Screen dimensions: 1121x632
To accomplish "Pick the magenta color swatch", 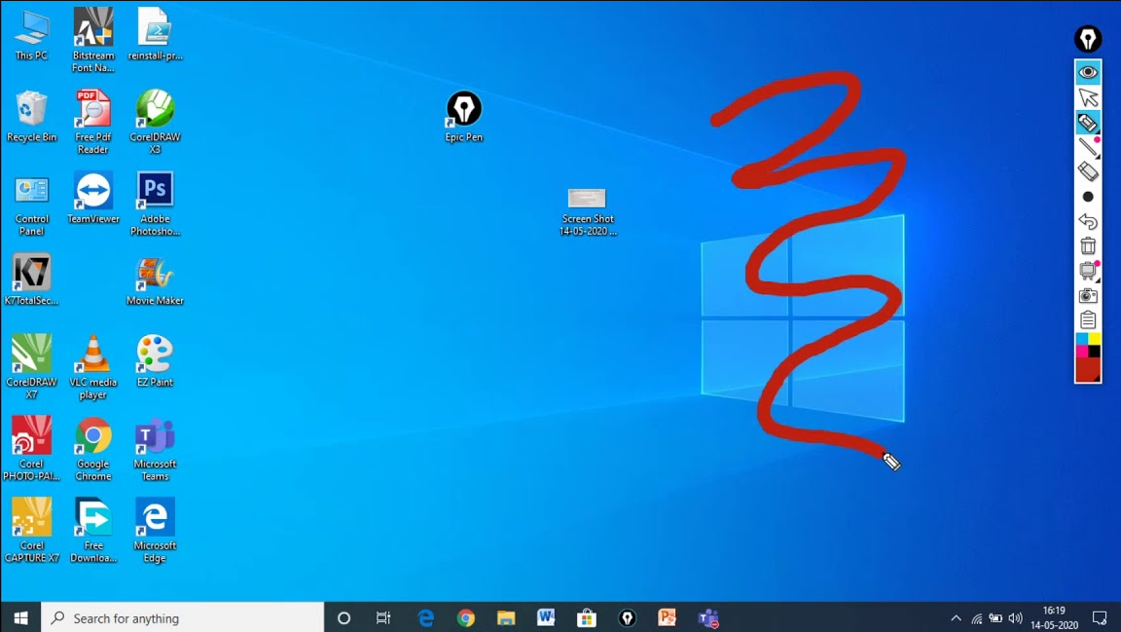I will point(1082,351).
